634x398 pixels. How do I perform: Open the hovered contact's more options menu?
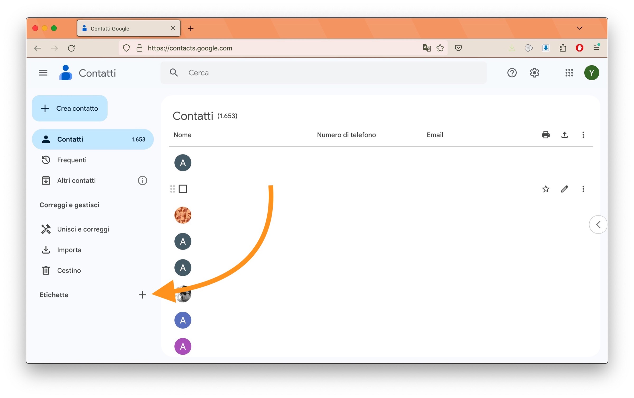583,189
